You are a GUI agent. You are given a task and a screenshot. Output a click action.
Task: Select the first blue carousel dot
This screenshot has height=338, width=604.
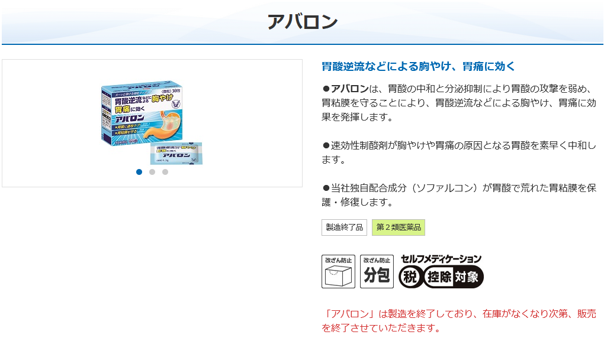pos(139,172)
